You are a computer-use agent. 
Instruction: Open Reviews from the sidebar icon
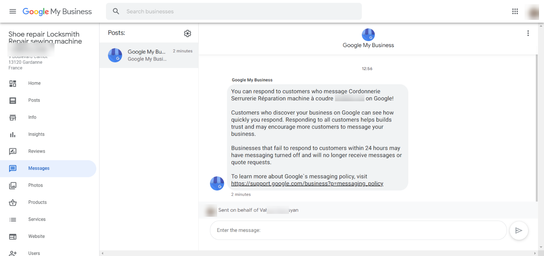coord(13,151)
